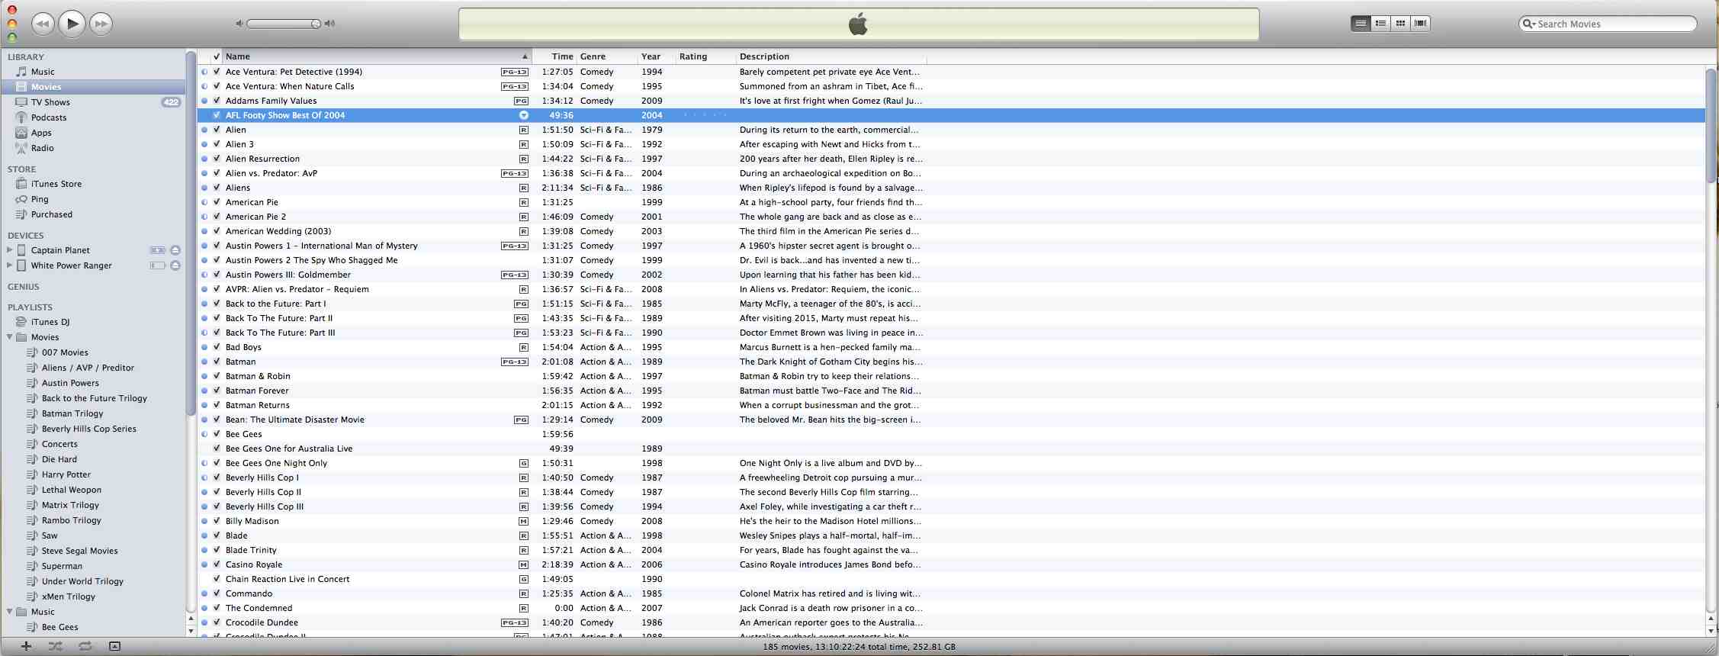The height and width of the screenshot is (656, 1719).
Task: Uncheck American Pie 2
Action: (217, 217)
